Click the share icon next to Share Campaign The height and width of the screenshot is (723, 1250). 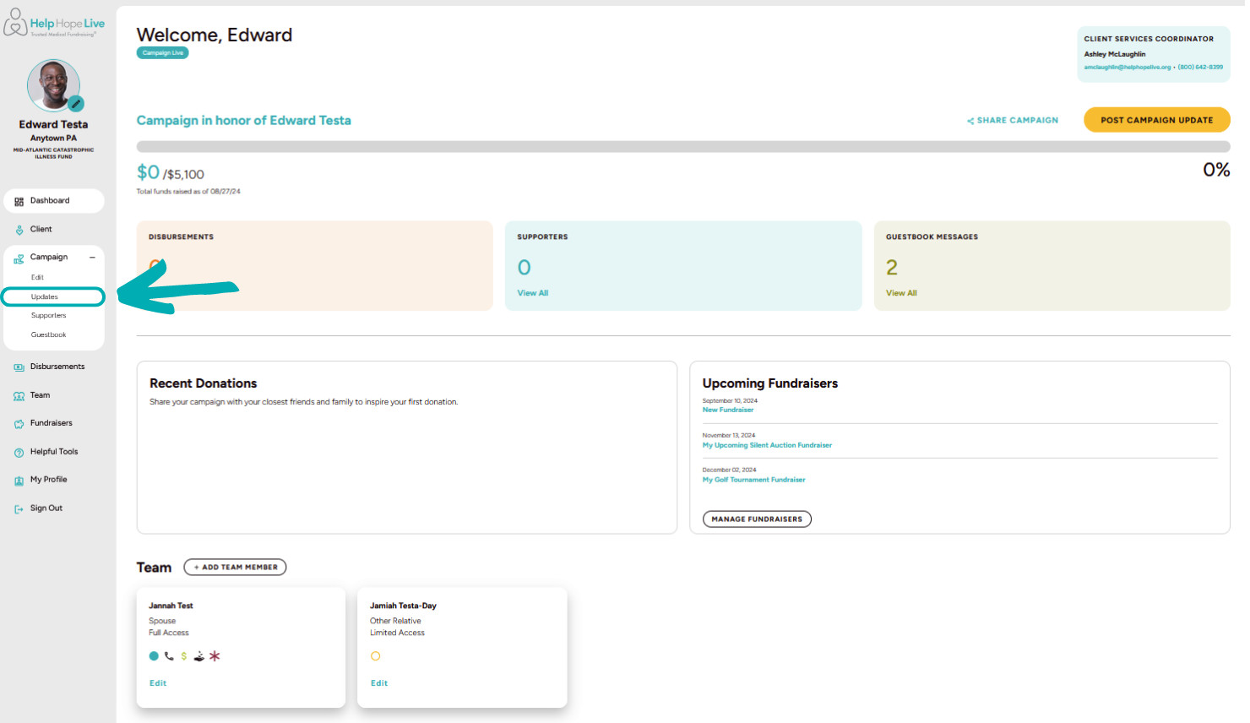pyautogui.click(x=970, y=120)
